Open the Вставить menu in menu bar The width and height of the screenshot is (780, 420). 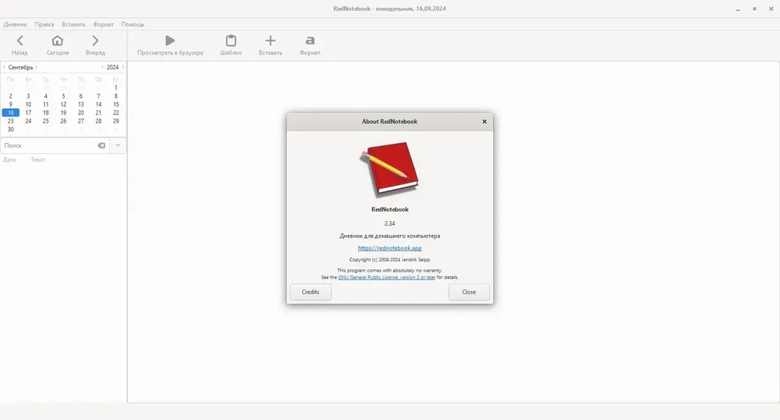point(73,24)
